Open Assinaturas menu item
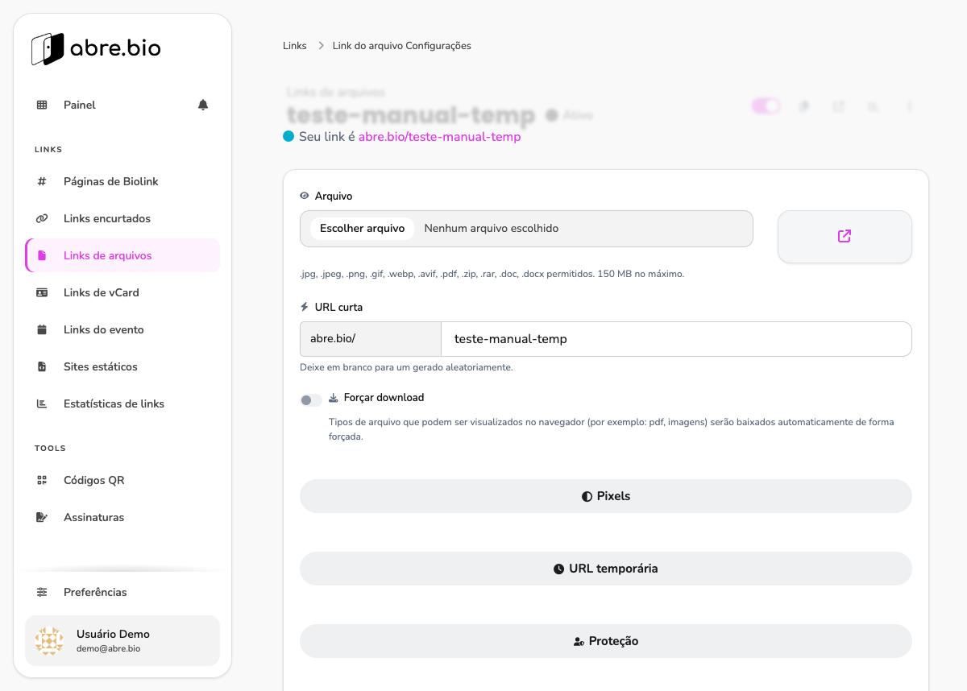Image resolution: width=967 pixels, height=691 pixels. (x=122, y=518)
